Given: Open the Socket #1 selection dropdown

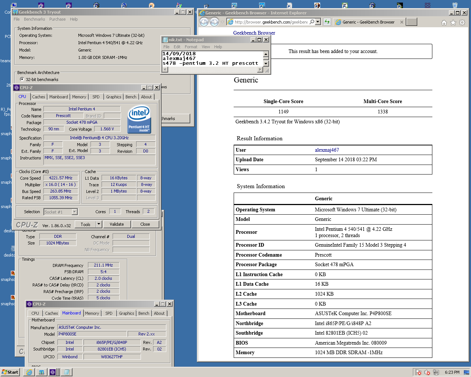Looking at the screenshot, I should pyautogui.click(x=75, y=212).
